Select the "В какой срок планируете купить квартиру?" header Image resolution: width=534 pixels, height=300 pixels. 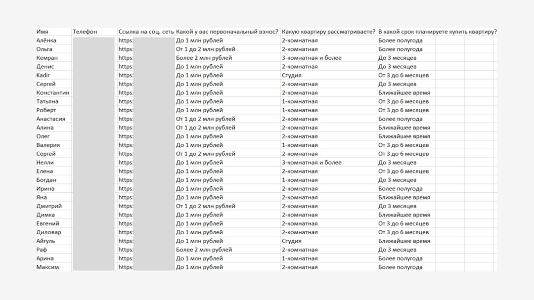pos(437,32)
